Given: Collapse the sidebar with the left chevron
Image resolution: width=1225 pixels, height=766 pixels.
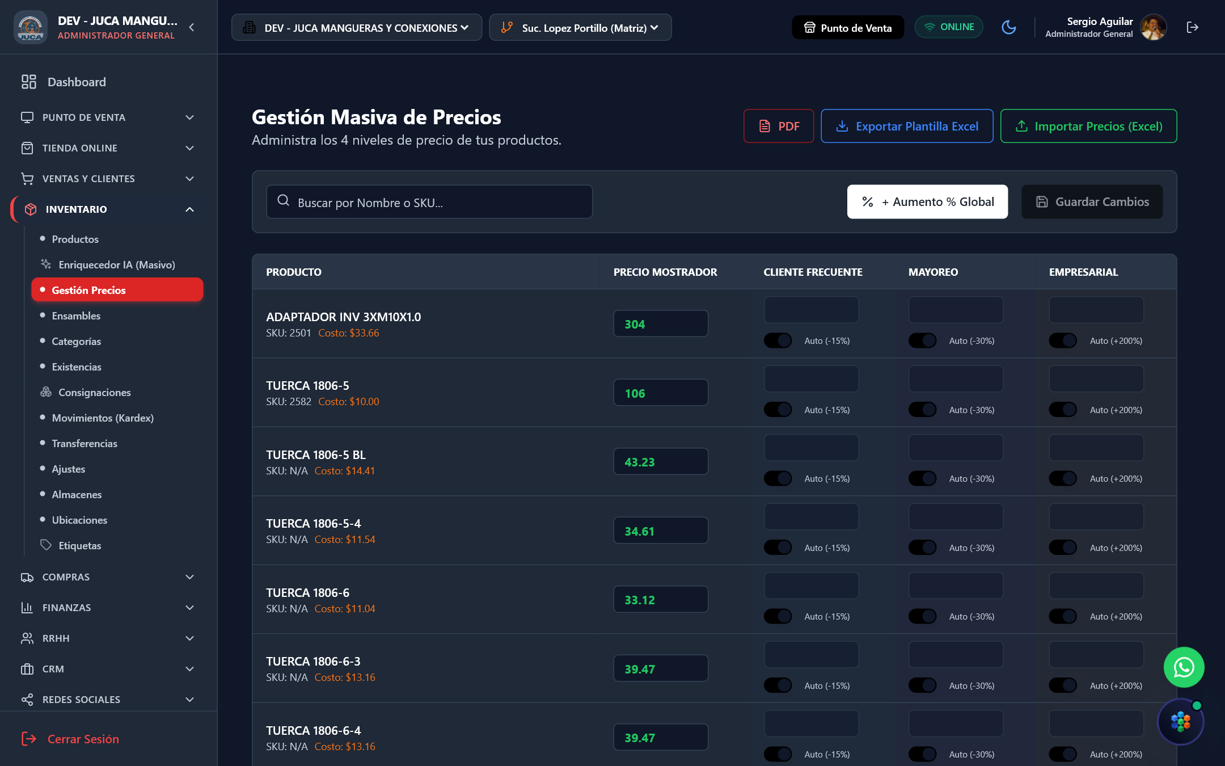Looking at the screenshot, I should pyautogui.click(x=192, y=27).
